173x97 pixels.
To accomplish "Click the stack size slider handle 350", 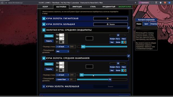I will pos(82,75).
